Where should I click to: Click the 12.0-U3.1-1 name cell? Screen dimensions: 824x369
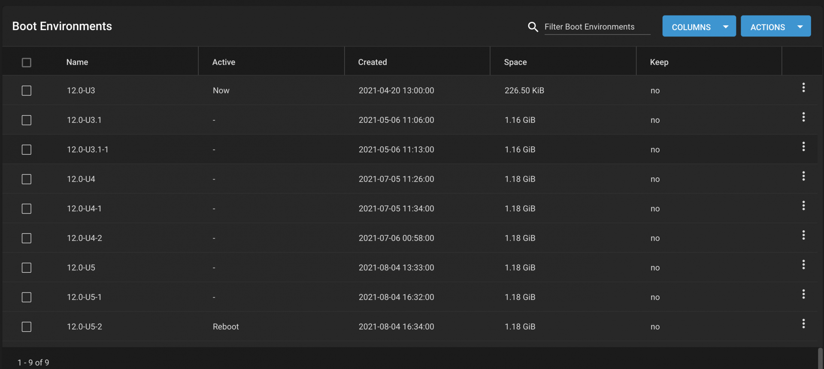point(88,149)
